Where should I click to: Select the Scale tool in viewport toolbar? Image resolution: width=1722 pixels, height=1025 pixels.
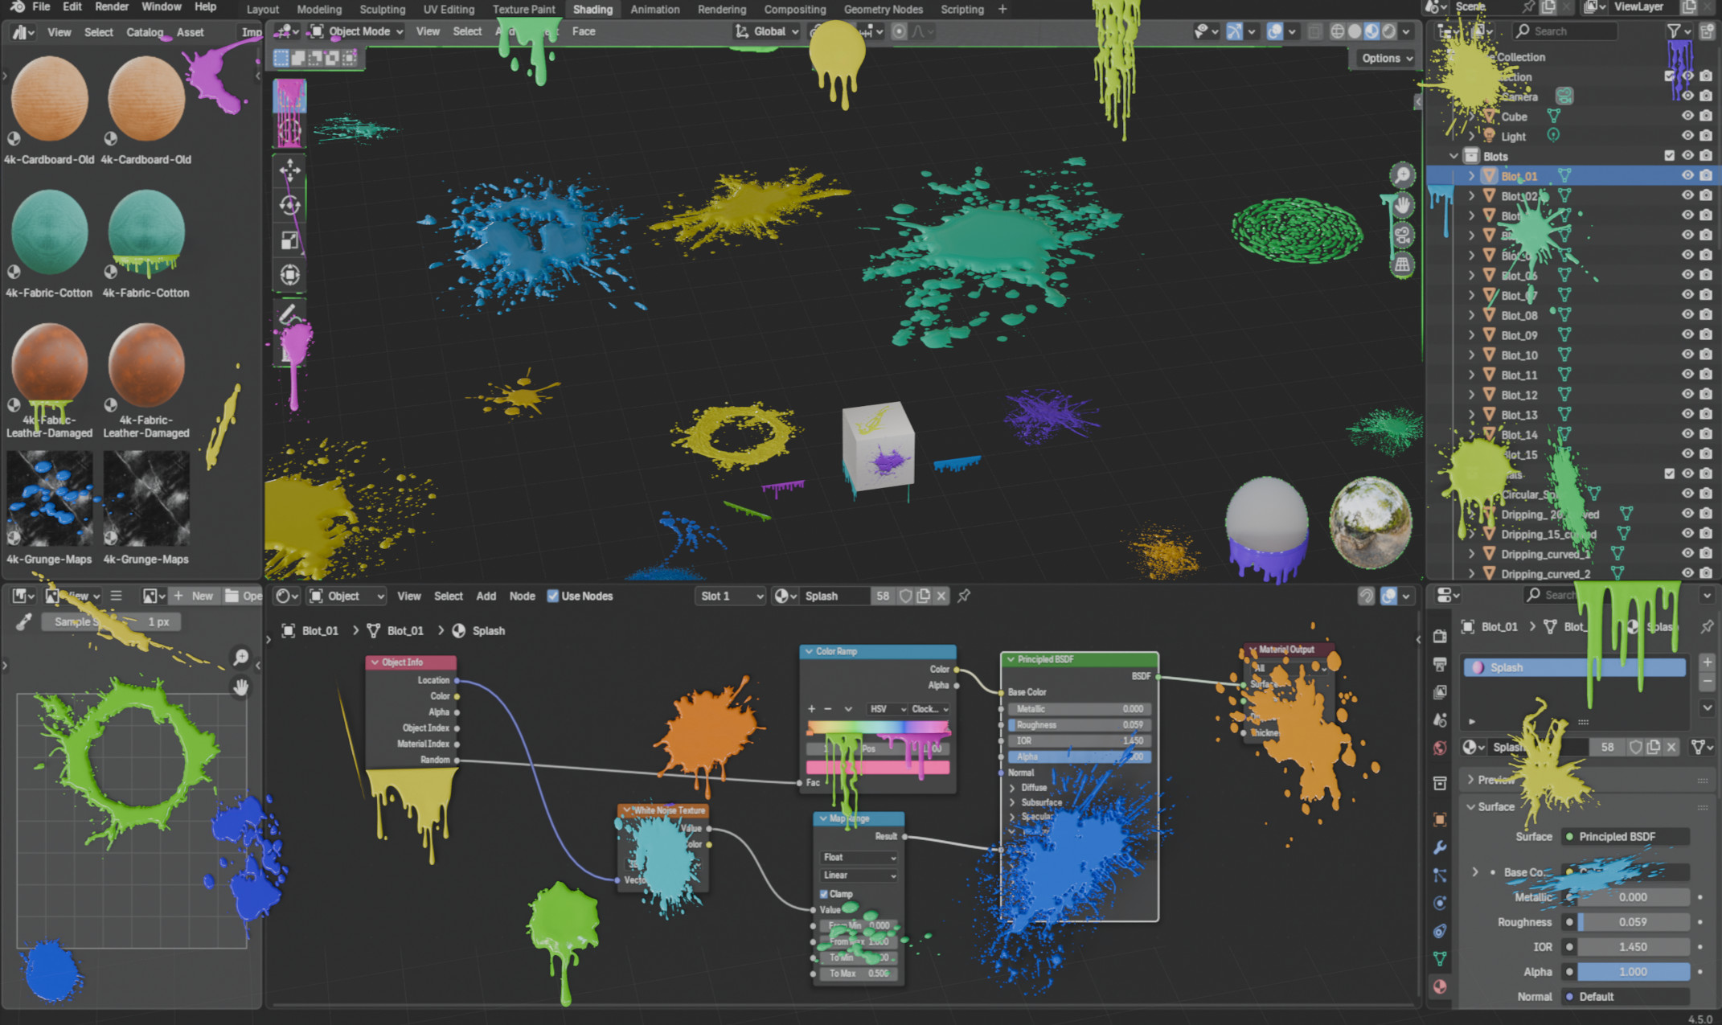[x=289, y=240]
